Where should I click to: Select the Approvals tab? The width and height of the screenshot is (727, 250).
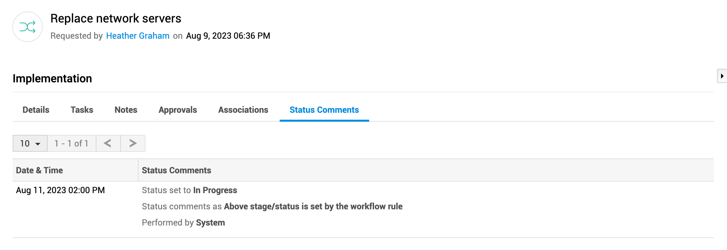pos(178,110)
